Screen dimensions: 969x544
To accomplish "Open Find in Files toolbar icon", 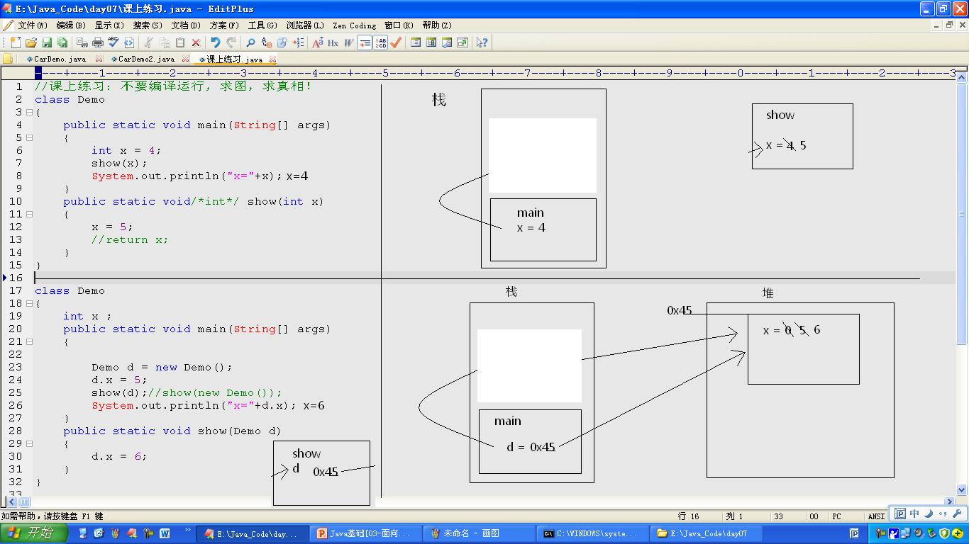I will point(282,42).
